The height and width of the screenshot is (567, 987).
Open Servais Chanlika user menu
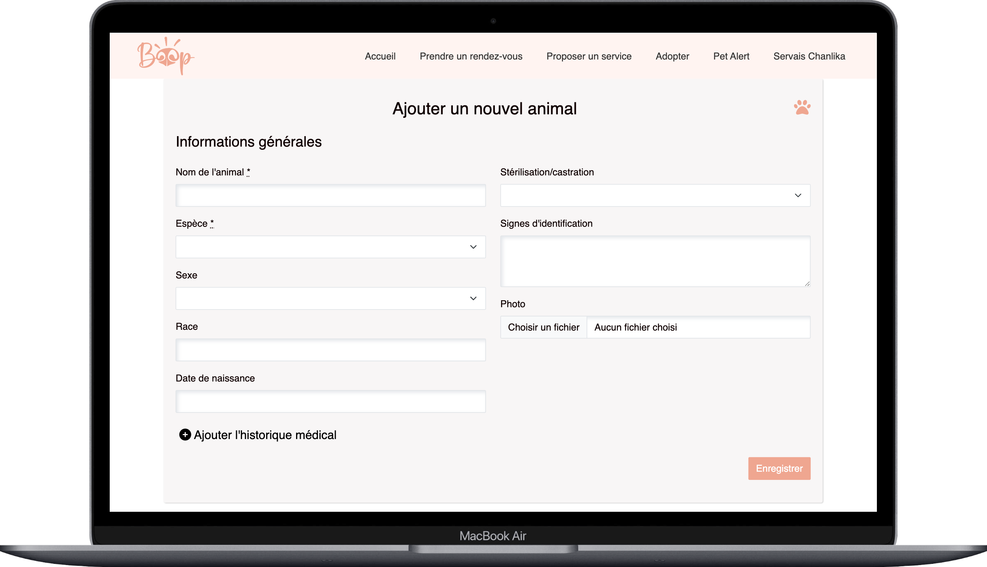pyautogui.click(x=809, y=56)
